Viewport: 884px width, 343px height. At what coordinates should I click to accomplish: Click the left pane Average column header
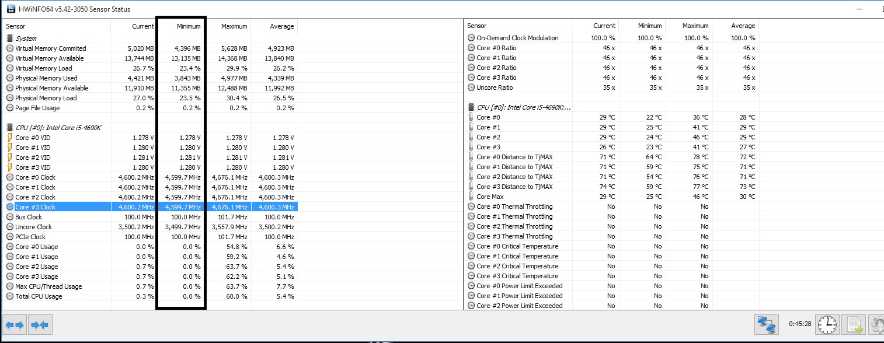274,26
